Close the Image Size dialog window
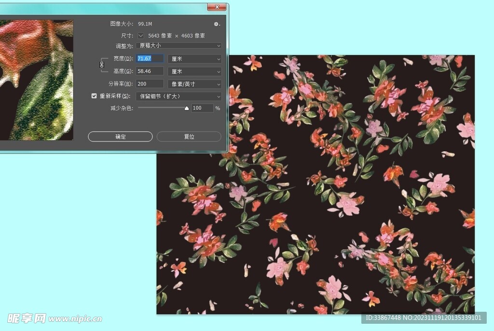 (x=217, y=7)
